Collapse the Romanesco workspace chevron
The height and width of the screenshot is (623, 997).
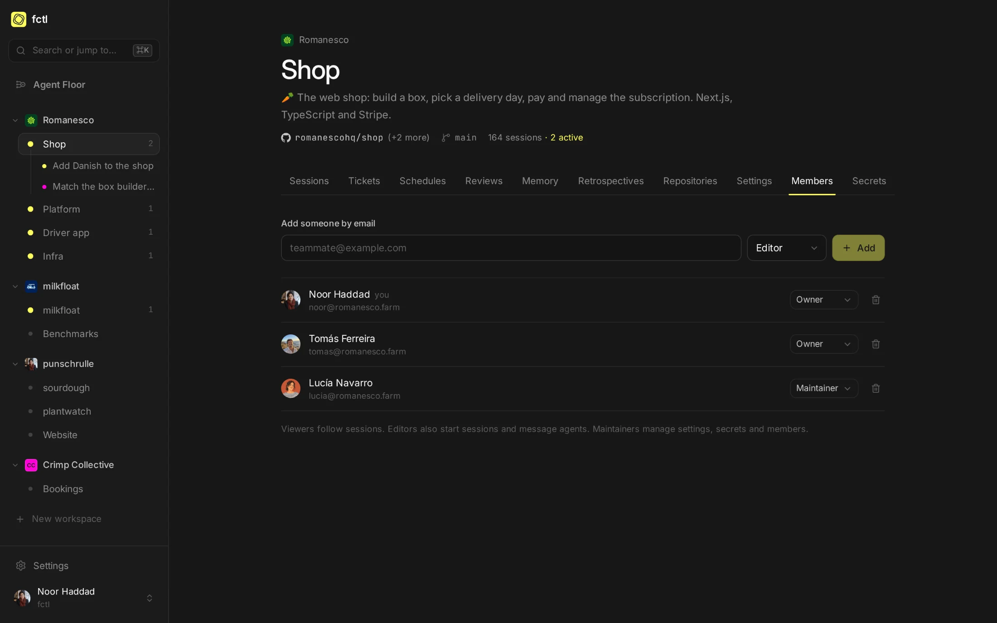[15, 120]
